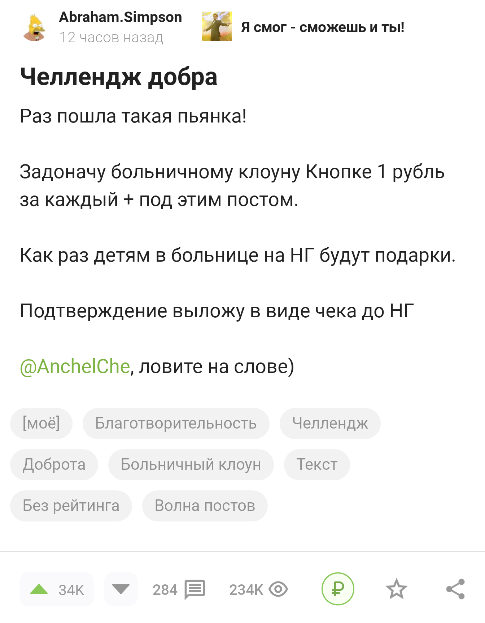
Task: Click the eye views icon
Action: [278, 590]
